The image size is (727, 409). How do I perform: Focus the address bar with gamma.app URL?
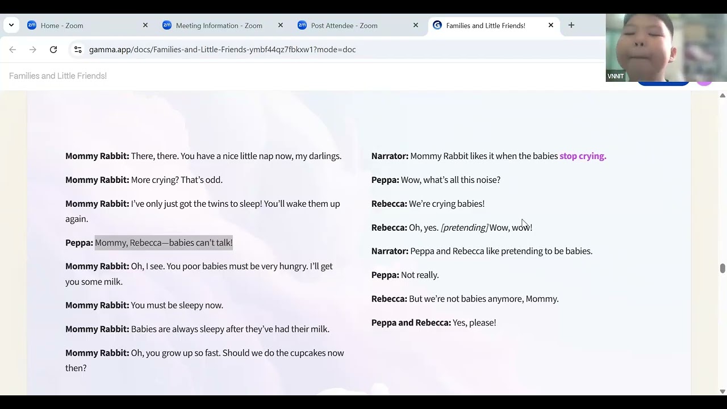coord(341,49)
